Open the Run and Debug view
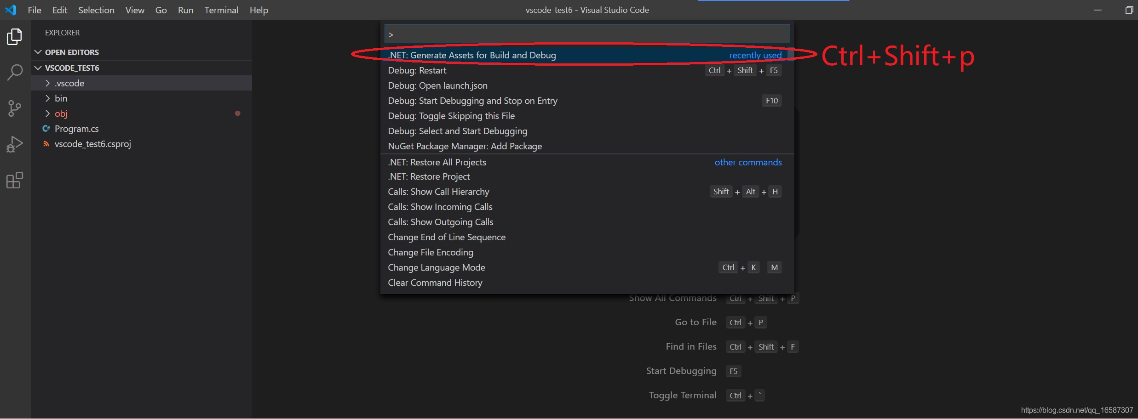Screen dimensions: 1138x419 pos(14,144)
